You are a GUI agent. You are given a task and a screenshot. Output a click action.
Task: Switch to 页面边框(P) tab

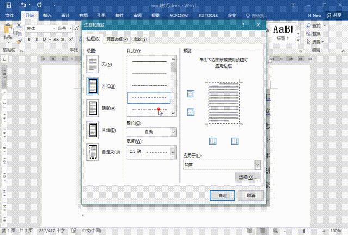(x=117, y=39)
